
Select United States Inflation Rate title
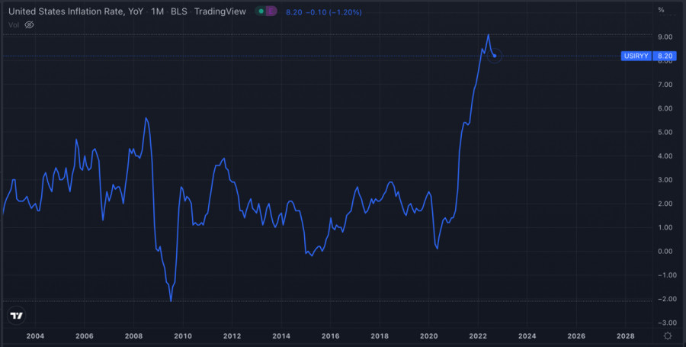(75, 11)
